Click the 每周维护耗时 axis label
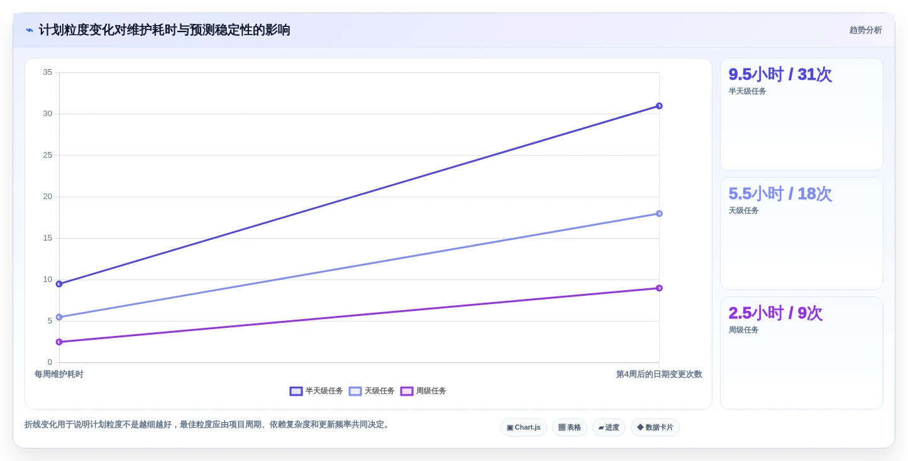This screenshot has height=461, width=908. pyautogui.click(x=59, y=374)
